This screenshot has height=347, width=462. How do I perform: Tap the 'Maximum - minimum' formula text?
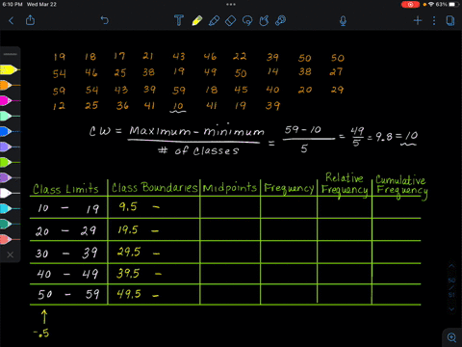pos(196,130)
